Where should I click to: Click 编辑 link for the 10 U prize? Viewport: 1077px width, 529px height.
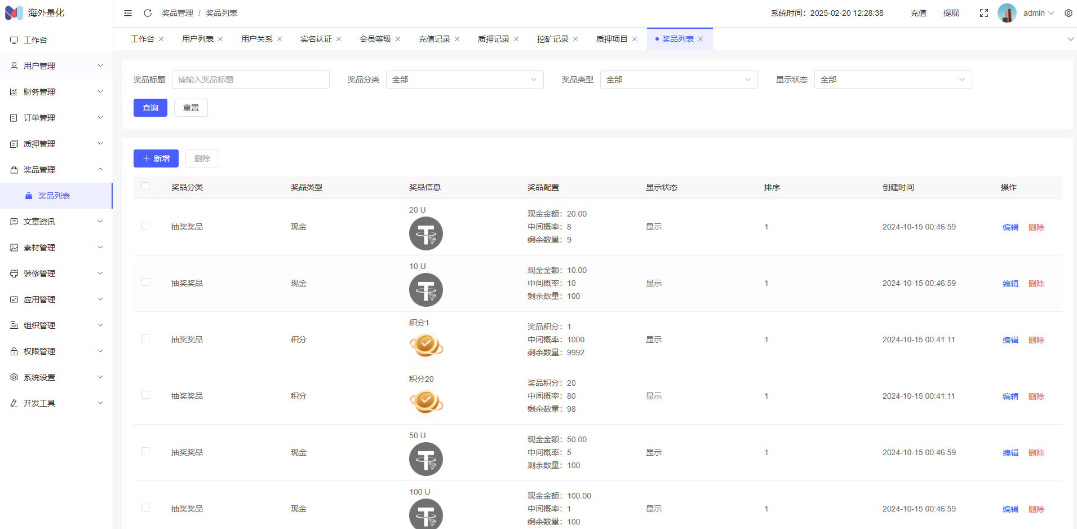(1010, 284)
